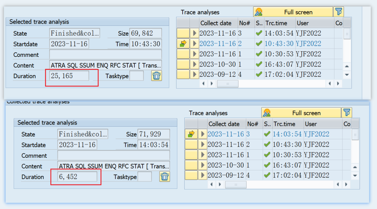Click green checkmark of 10:43:30 row, bottom table
Screen dimensions: 377x209
267,144
